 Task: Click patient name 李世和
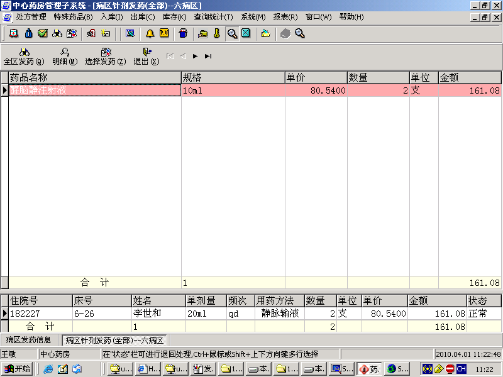coord(158,313)
